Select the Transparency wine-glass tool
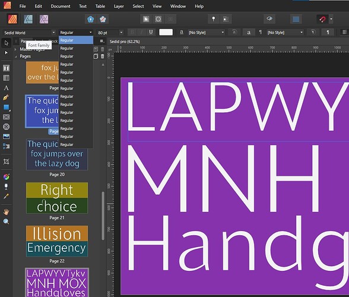This screenshot has height=297, width=349. click(x=6, y=187)
